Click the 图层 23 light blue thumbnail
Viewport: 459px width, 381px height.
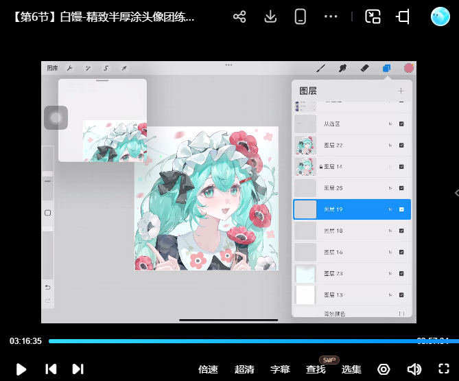[x=305, y=273]
